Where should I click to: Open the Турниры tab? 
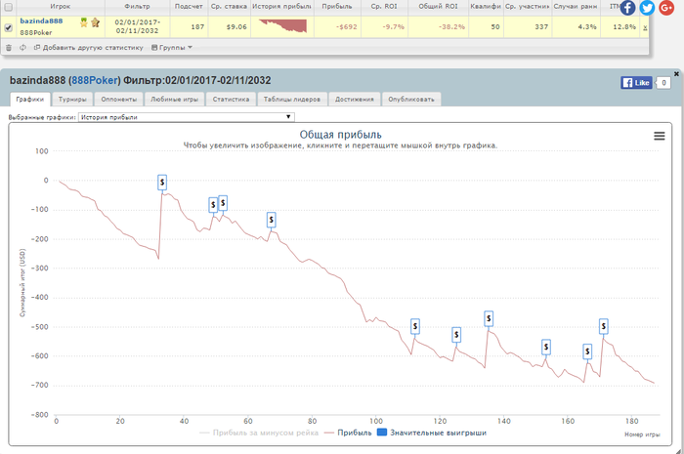tap(72, 100)
